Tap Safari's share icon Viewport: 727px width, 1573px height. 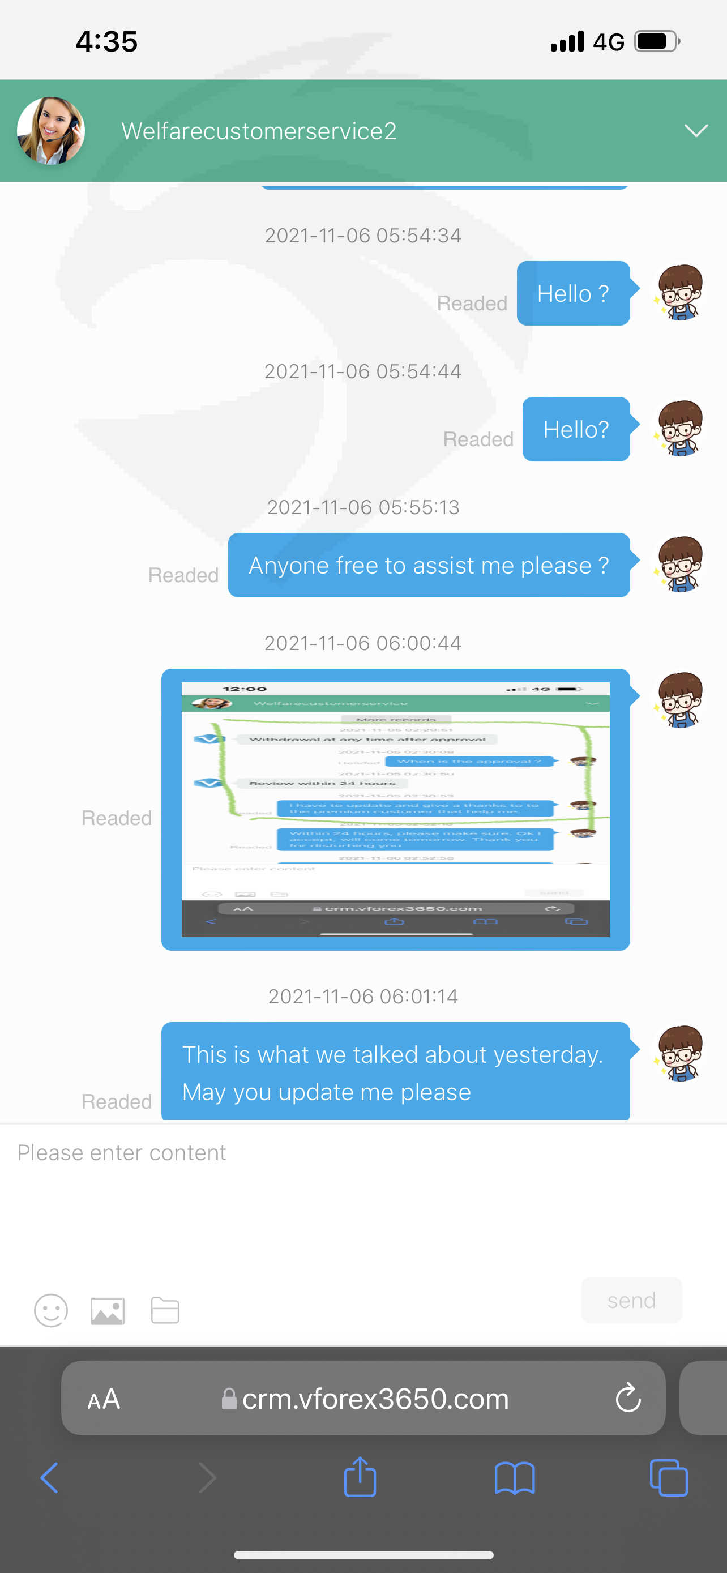click(x=360, y=1477)
